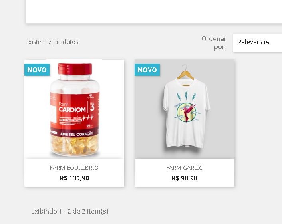Select the R$ 98,90 price
Screen dimensions: 282x224
pos(185,178)
